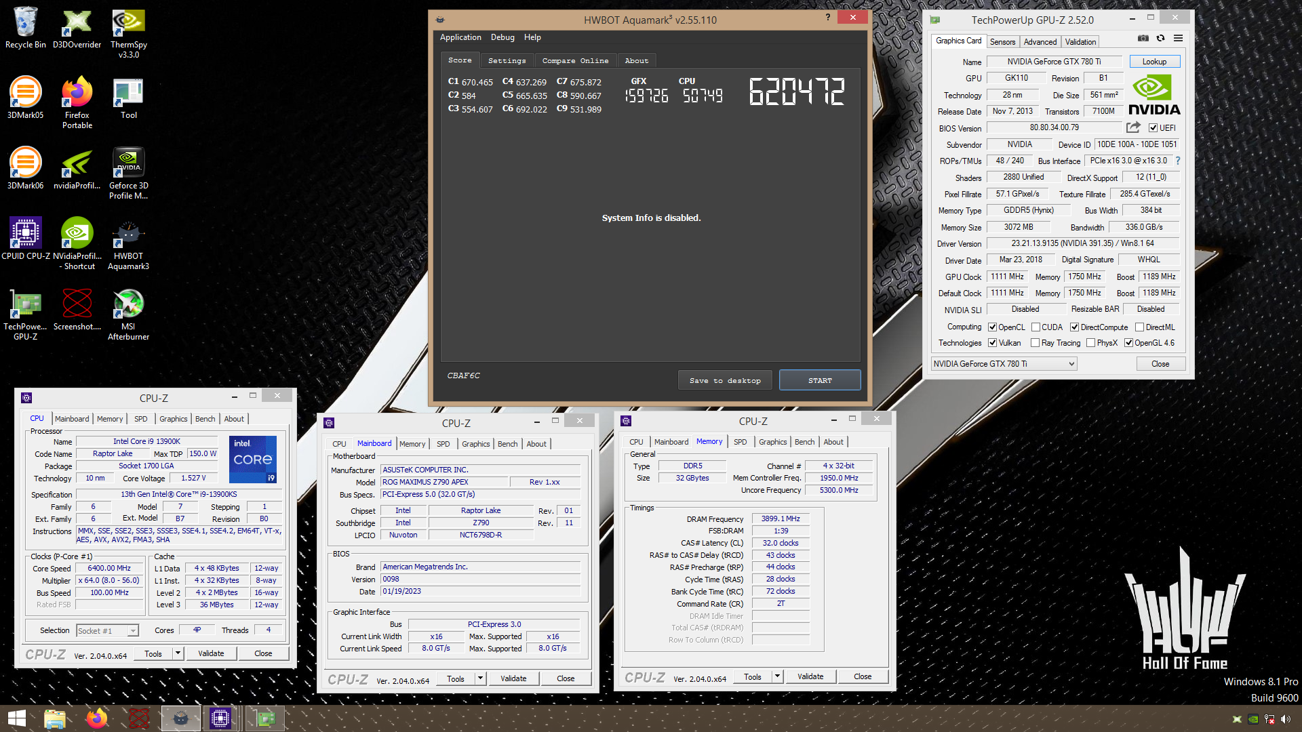Screen dimensions: 1302x732
Task: Open Bench tab in CPU-Z Mainboard window
Action: pyautogui.click(x=508, y=444)
